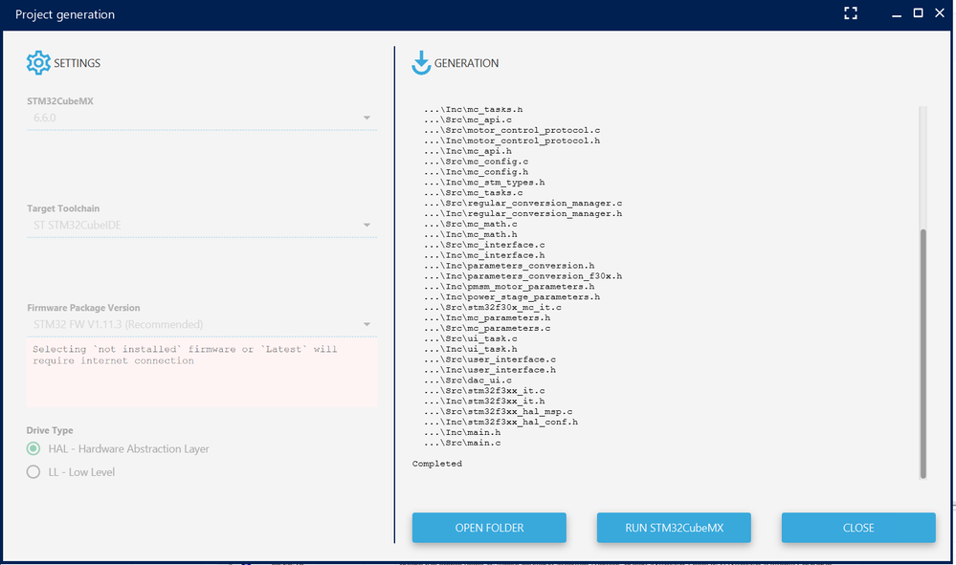
Task: Click the "...\Src\regular_conversion_manager.c" log line
Action: (523, 204)
